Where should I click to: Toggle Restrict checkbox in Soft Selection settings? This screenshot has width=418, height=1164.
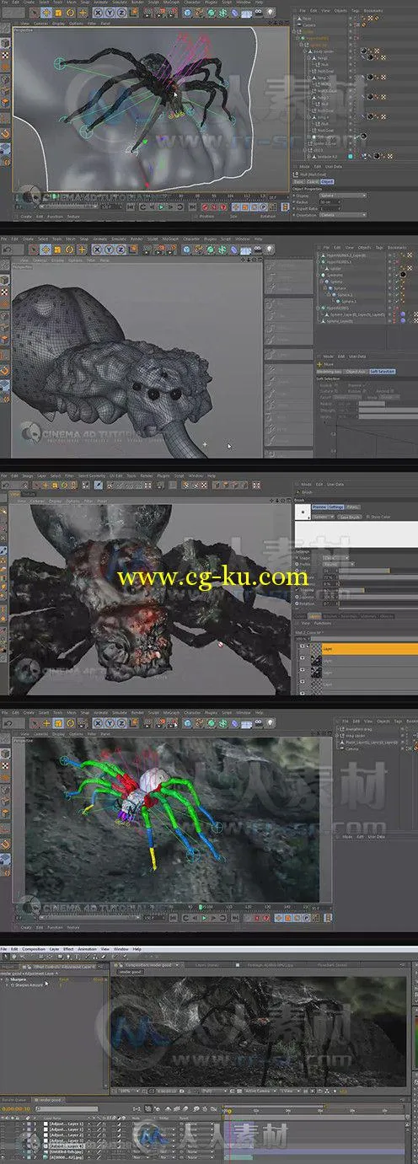[392, 391]
